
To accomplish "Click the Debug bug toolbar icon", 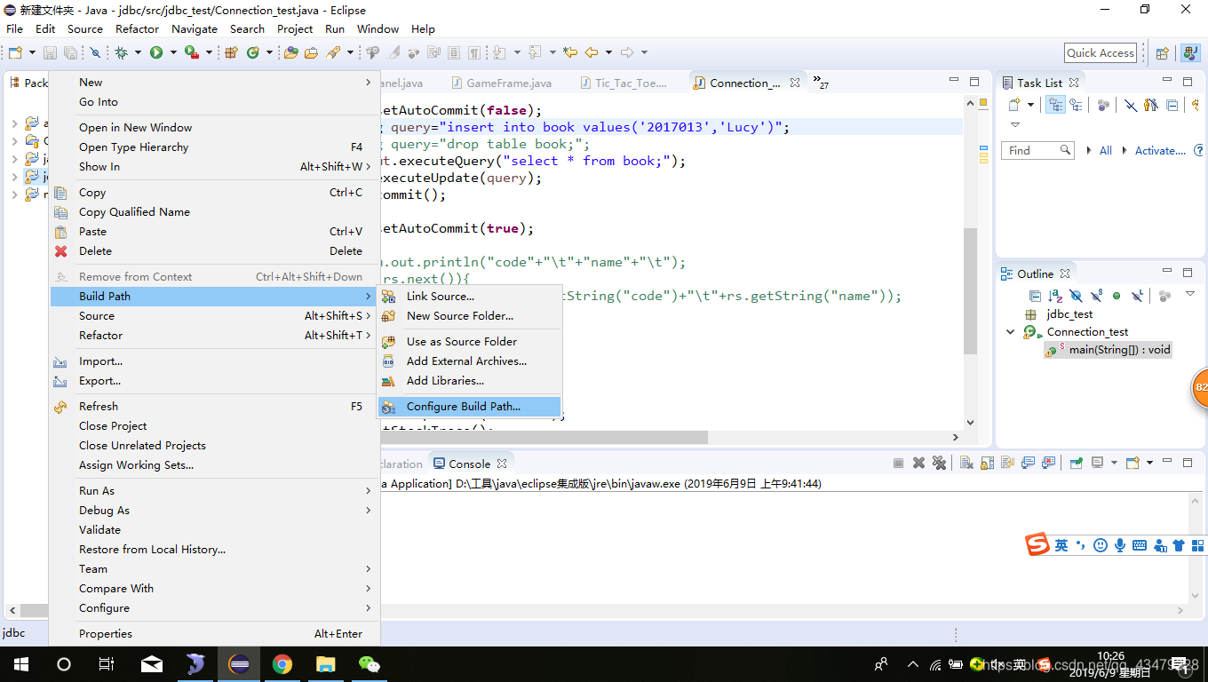I will 122,53.
